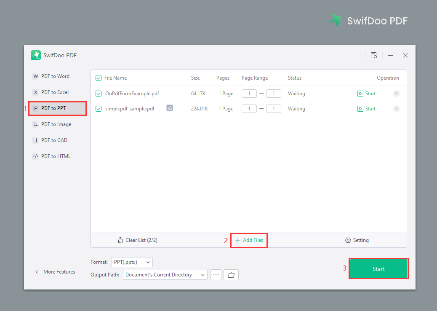Start converting OoPdfFormExample.pdf only
Image resolution: width=437 pixels, height=311 pixels.
(367, 94)
